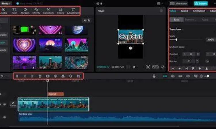Select the Split tool in timeline toolbar

(x=17, y=76)
